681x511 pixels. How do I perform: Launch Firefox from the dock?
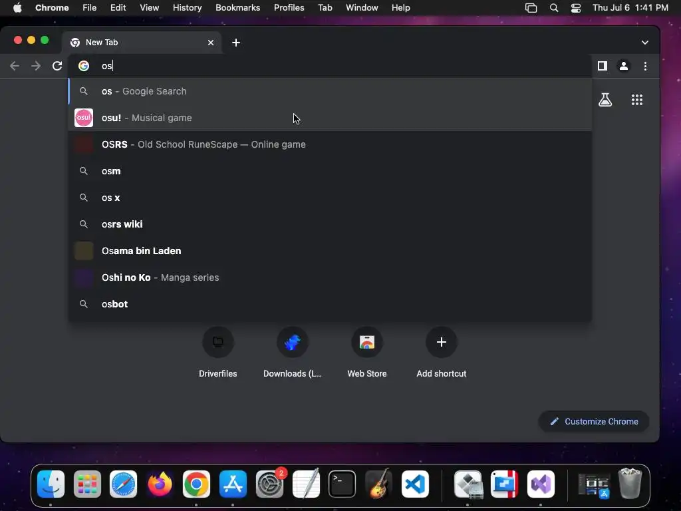click(160, 484)
